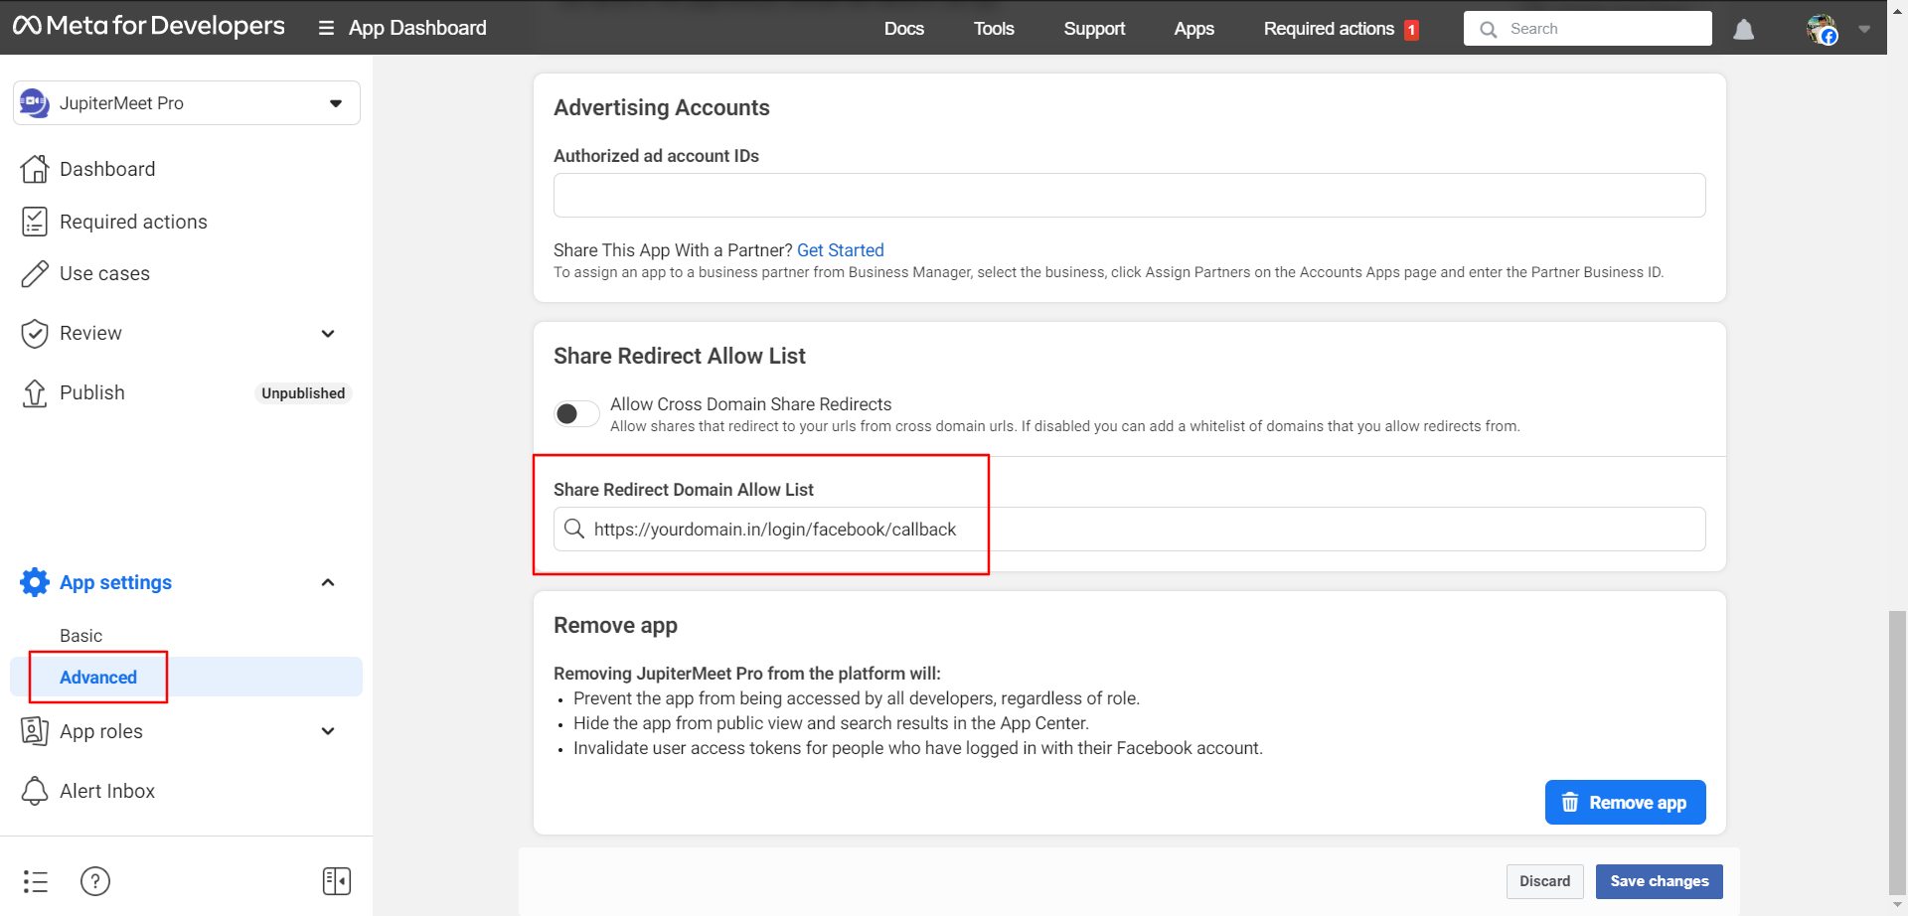Click the notifications bell icon
This screenshot has height=916, width=1908.
click(1743, 30)
